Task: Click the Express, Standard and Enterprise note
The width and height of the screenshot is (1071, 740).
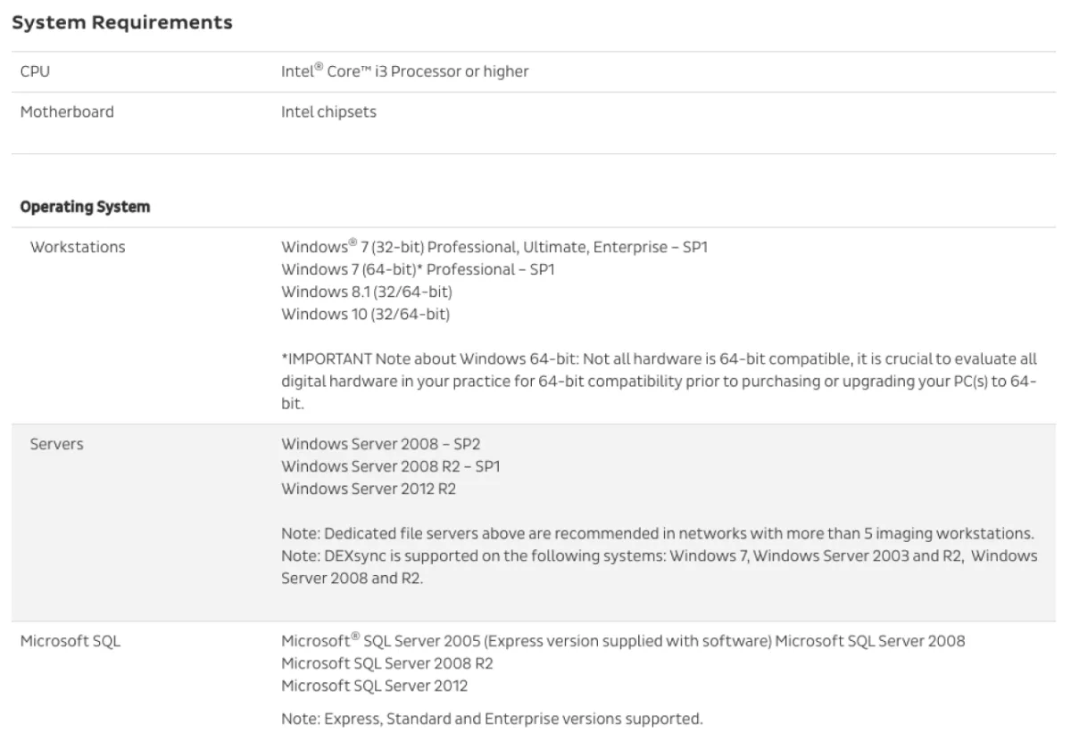Action: pos(492,718)
